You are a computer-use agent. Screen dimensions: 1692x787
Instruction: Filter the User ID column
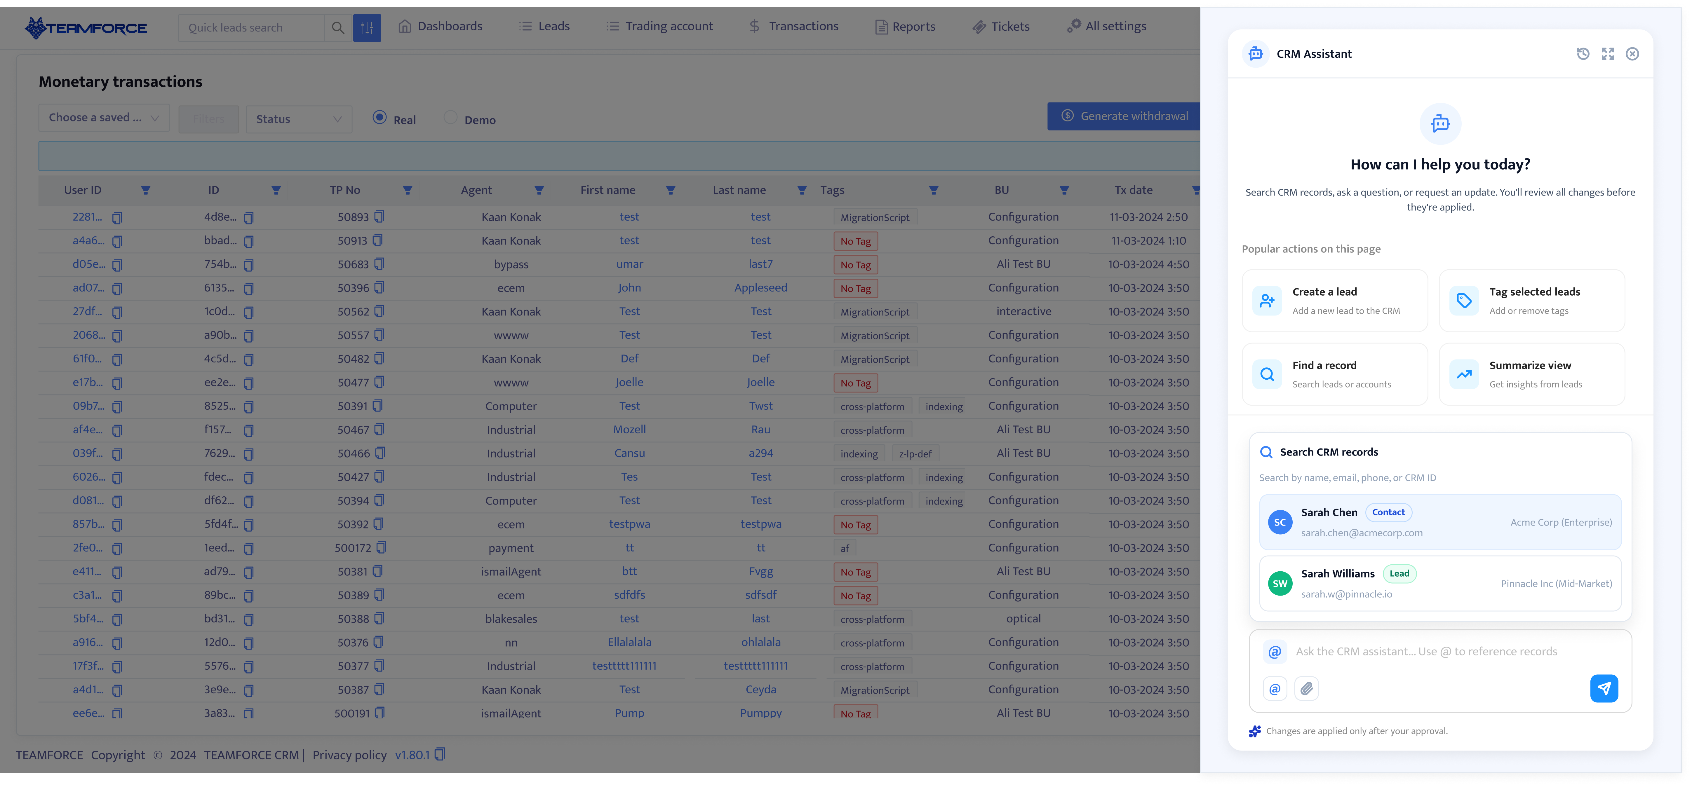(146, 190)
